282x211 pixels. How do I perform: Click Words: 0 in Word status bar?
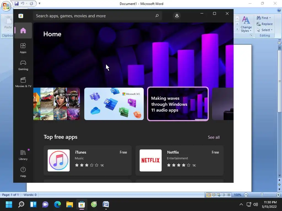(30, 195)
